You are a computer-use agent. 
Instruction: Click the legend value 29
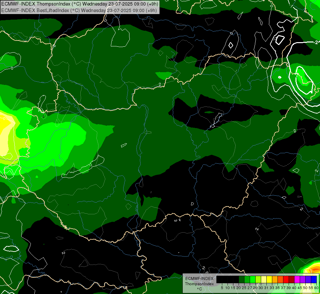point(255,288)
